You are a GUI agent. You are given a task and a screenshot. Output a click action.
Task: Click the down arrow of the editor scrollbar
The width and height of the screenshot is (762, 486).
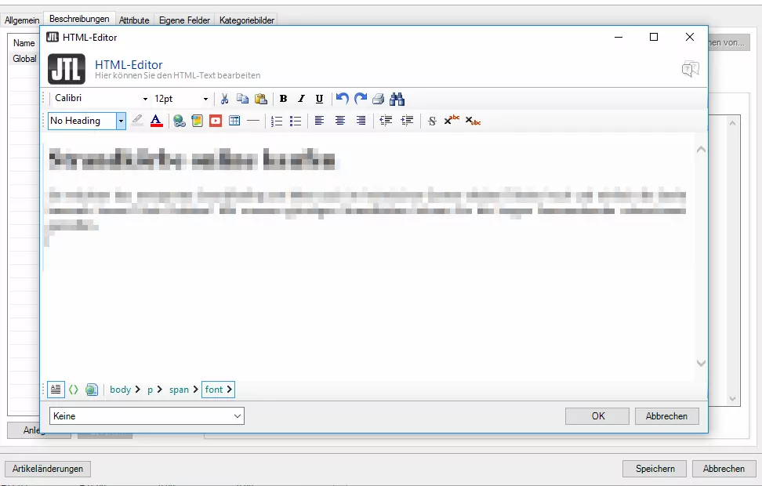pyautogui.click(x=701, y=363)
